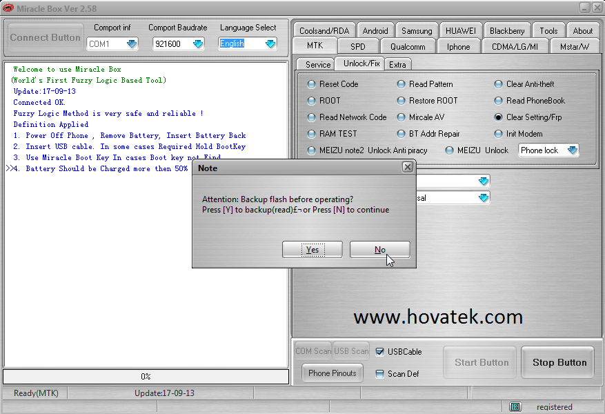Switch to the Coolsand/RDA tab
This screenshot has height=414, width=605.
coord(324,31)
